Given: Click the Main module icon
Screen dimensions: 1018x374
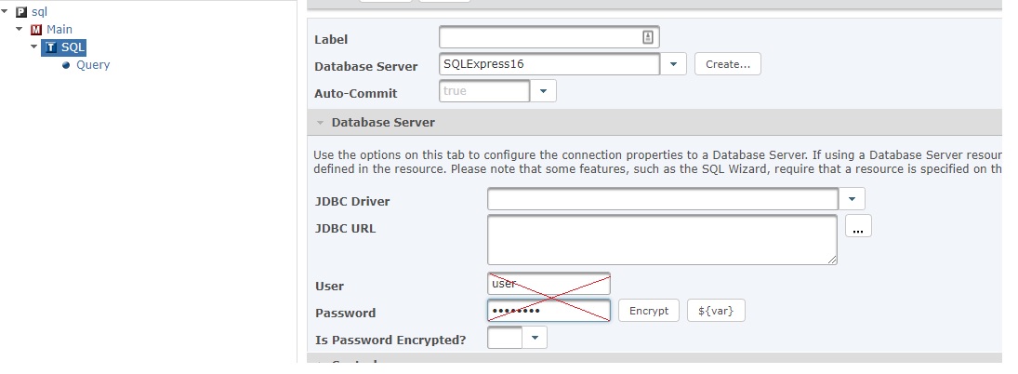Looking at the screenshot, I should [36, 30].
